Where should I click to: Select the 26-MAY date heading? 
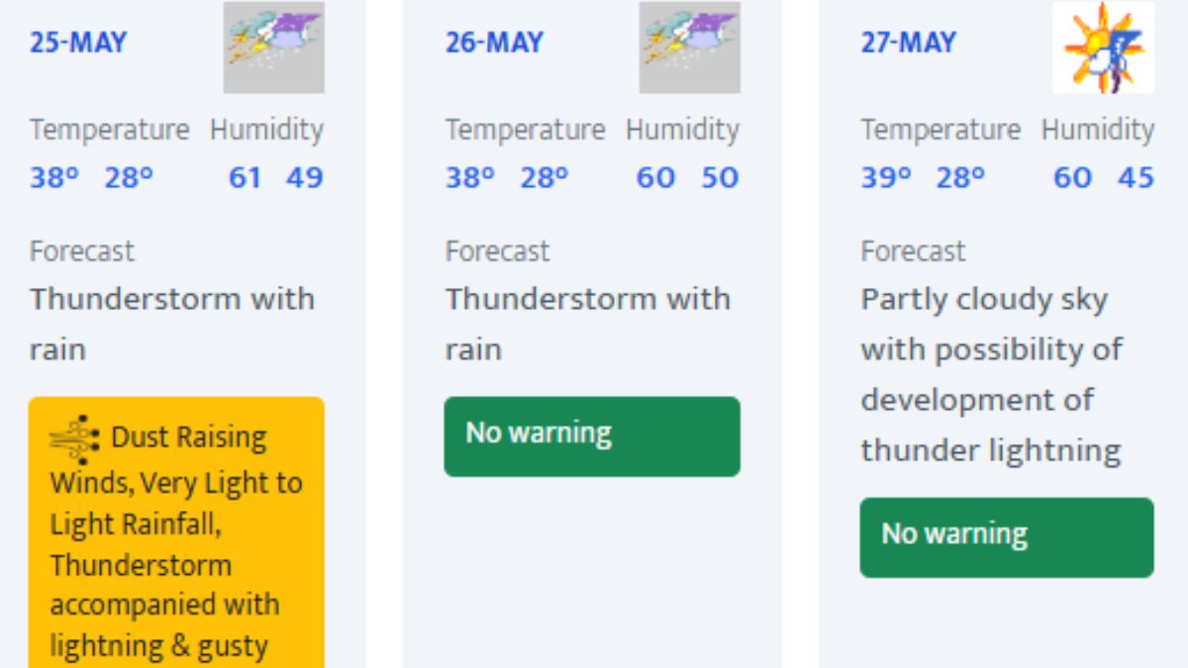[x=494, y=44]
